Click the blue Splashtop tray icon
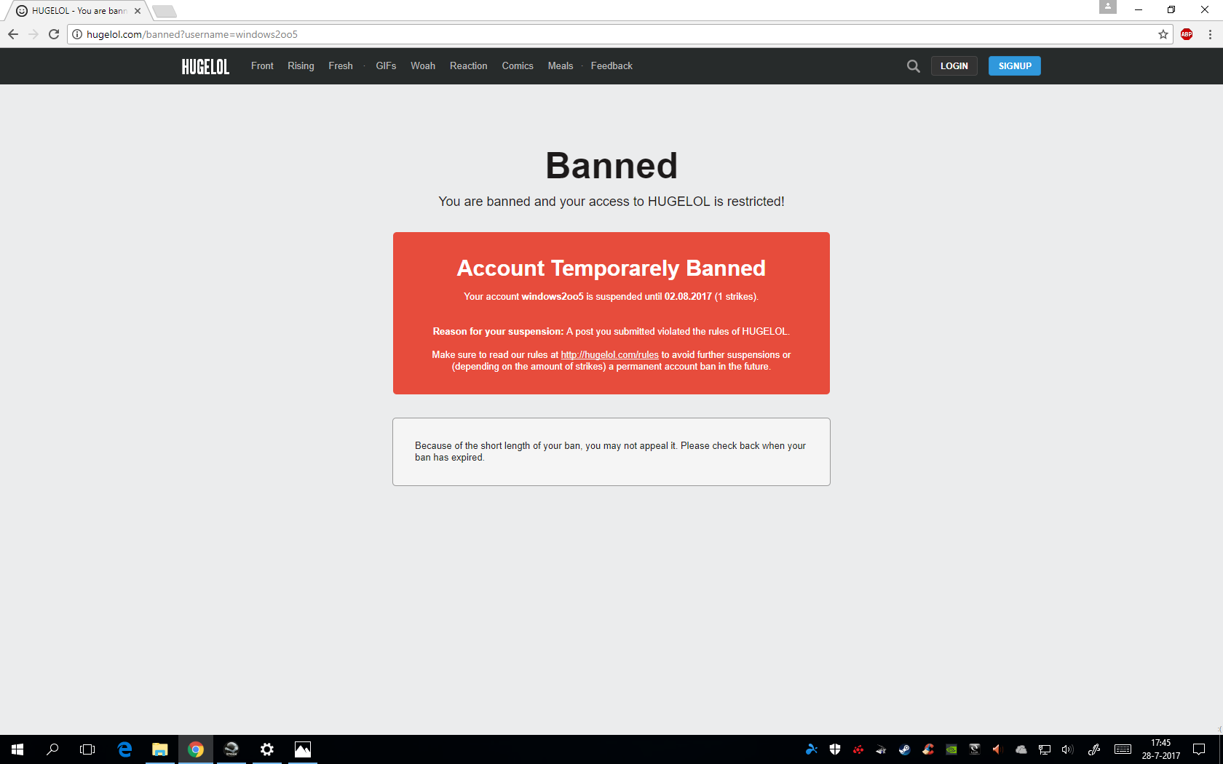 pos(812,749)
